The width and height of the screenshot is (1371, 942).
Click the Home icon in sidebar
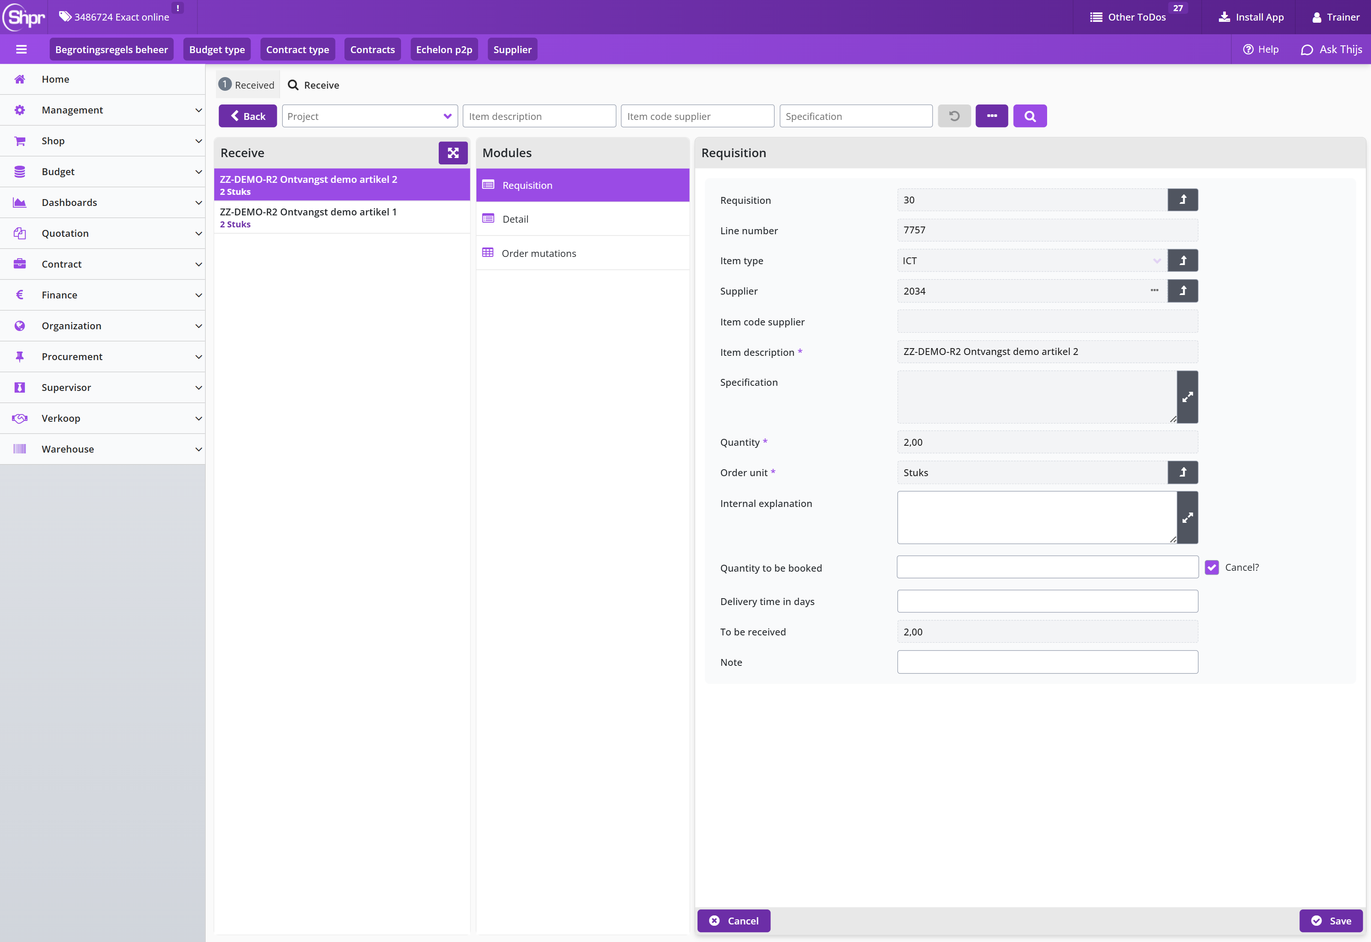click(x=19, y=79)
